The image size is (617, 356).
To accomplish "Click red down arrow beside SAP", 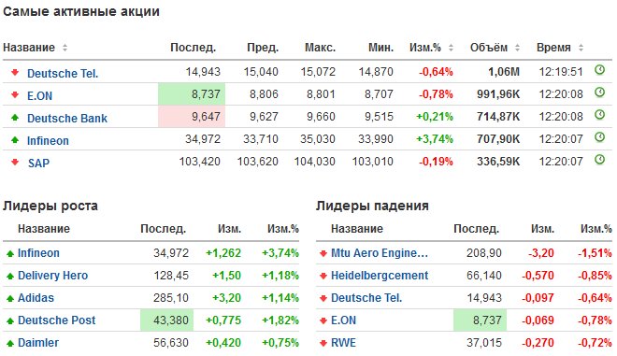I will tap(15, 162).
